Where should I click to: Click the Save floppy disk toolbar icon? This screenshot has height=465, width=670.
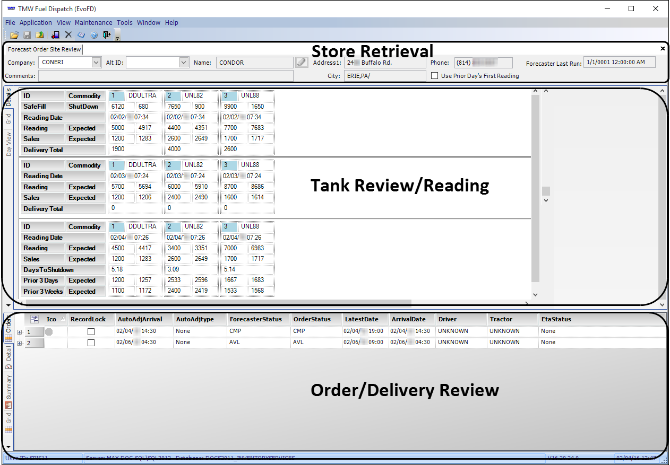point(27,35)
